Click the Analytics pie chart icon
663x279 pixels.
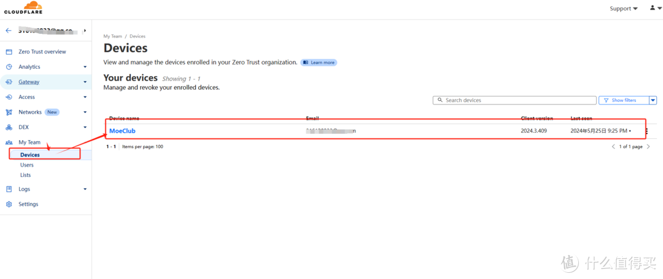point(9,67)
